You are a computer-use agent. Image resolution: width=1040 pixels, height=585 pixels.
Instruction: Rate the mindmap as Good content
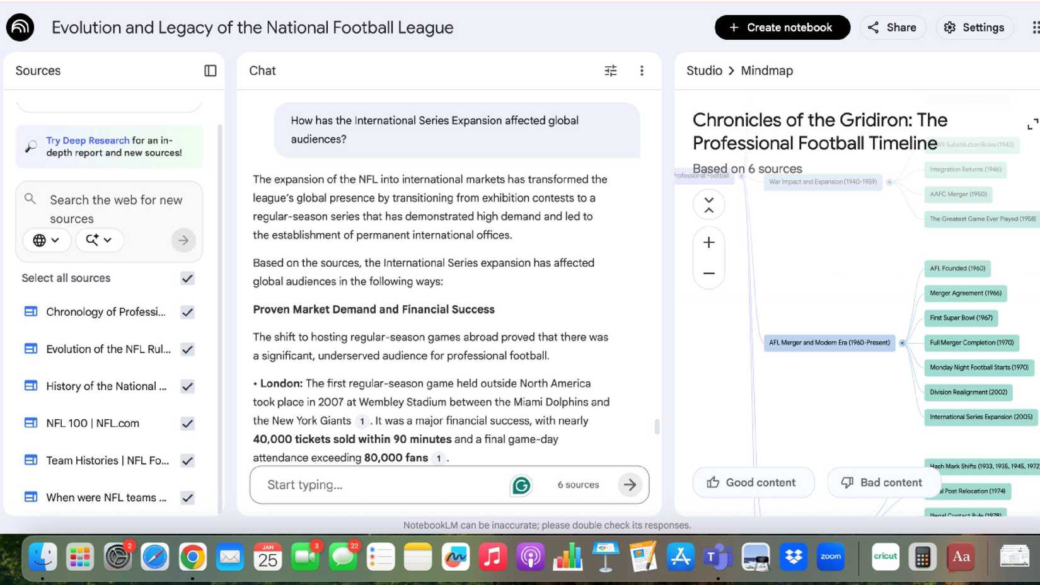753,482
